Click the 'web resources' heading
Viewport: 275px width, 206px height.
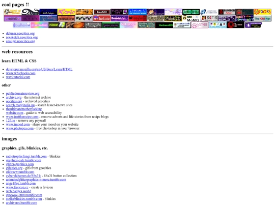click(17, 52)
